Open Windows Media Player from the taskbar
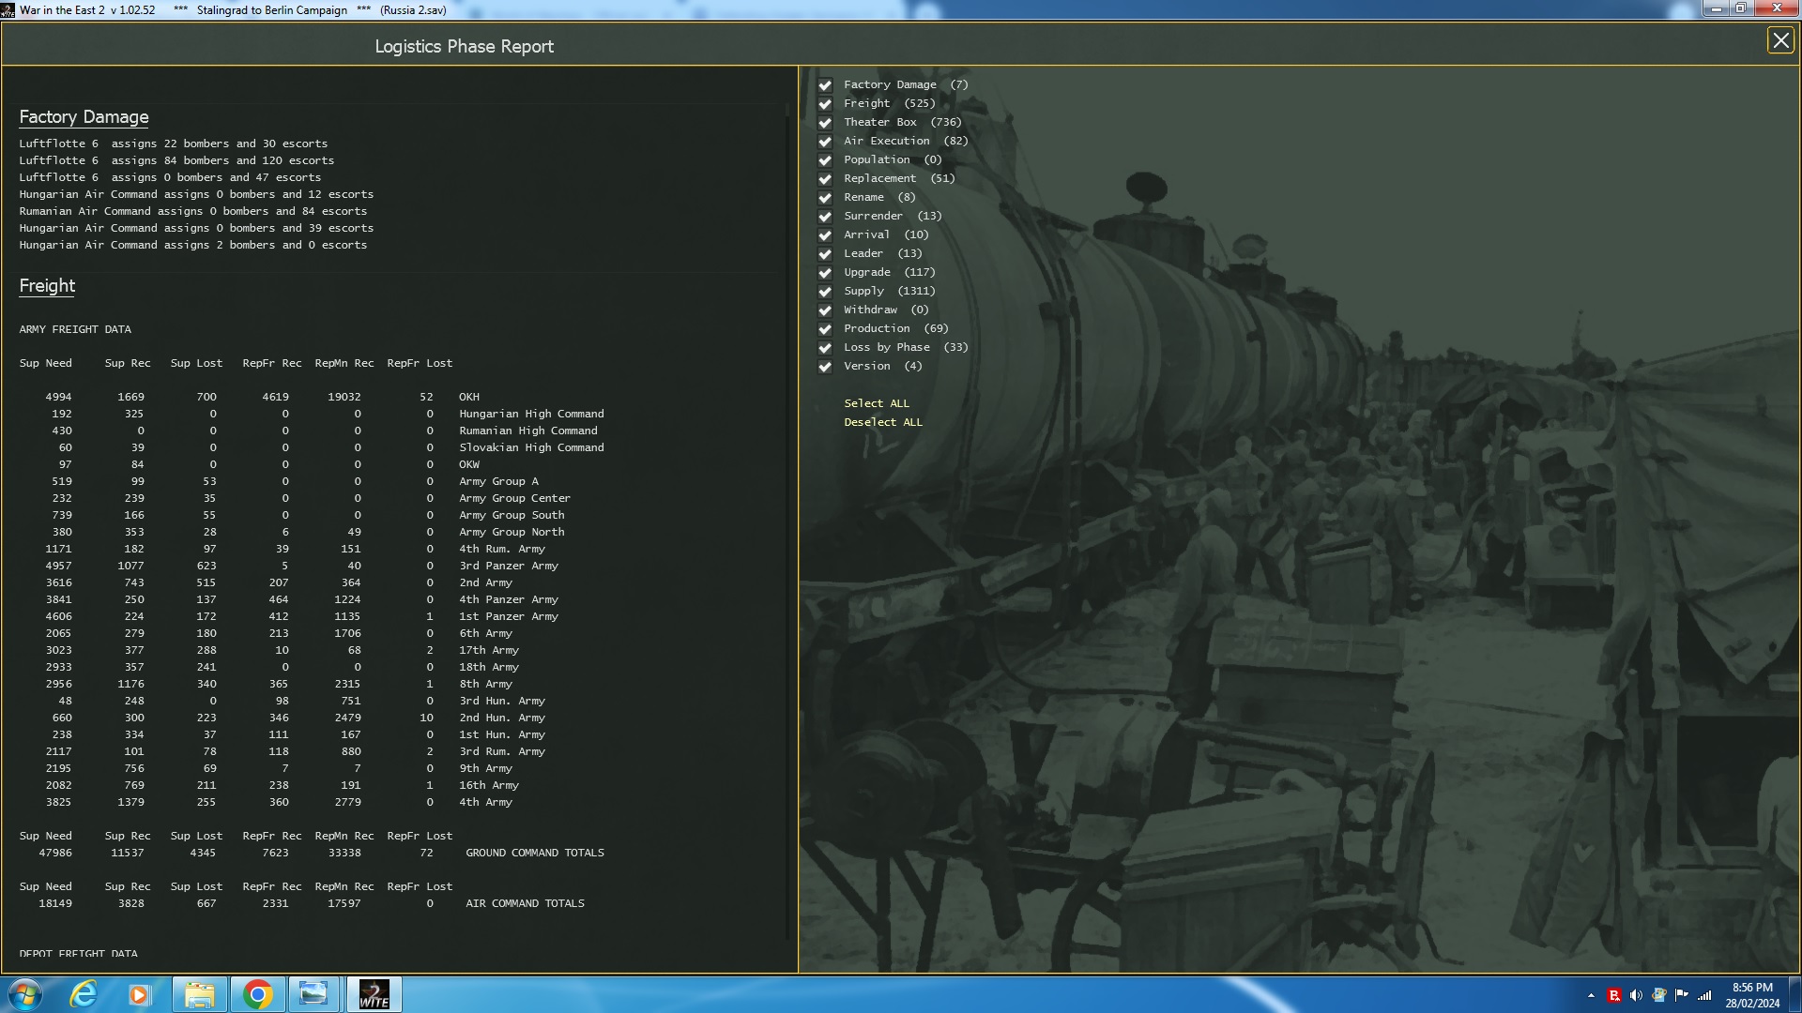1802x1013 pixels. (141, 993)
